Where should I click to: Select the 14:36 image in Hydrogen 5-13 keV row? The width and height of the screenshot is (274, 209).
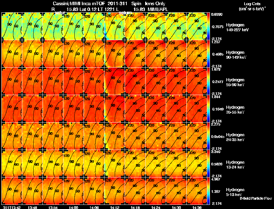197,191
